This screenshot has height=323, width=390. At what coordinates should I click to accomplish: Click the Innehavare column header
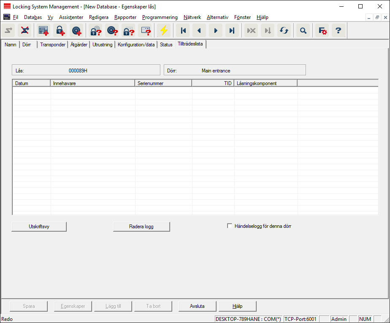click(x=92, y=83)
